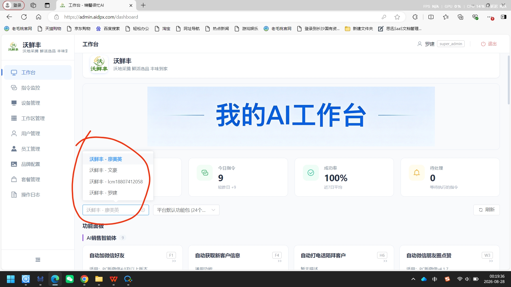Choose 沃鲜丰 - 罗建 from dropdown list
Image resolution: width=511 pixels, height=287 pixels.
pyautogui.click(x=118, y=193)
